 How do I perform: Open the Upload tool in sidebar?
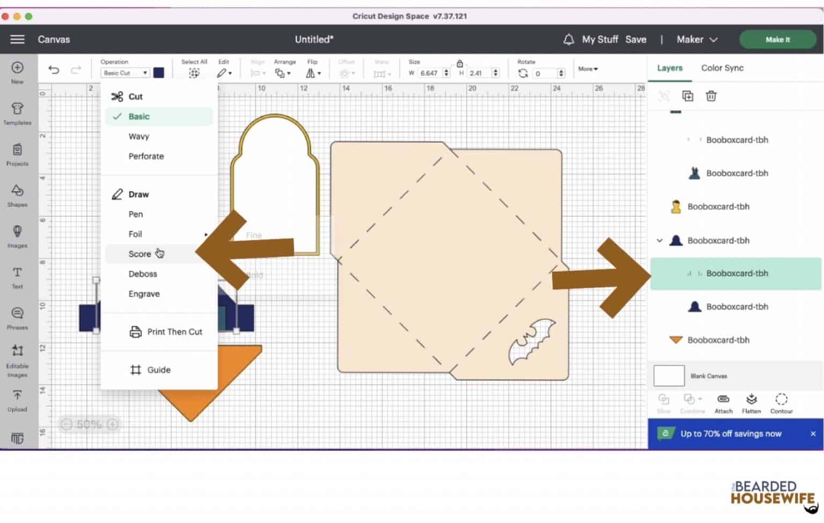17,400
